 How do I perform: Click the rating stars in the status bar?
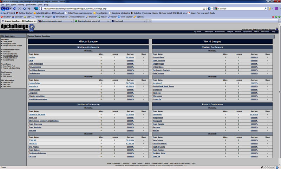(x=270, y=167)
